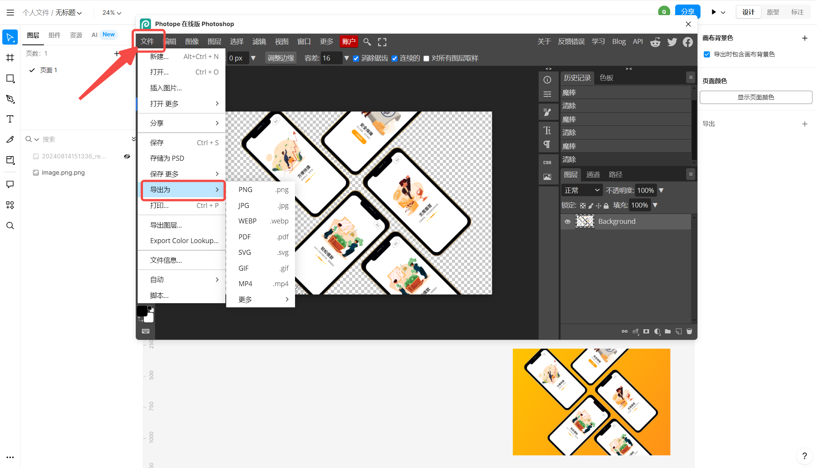Screen dimensions: 817x468
Task: Open the paragraph panel icon
Action: tap(547, 144)
